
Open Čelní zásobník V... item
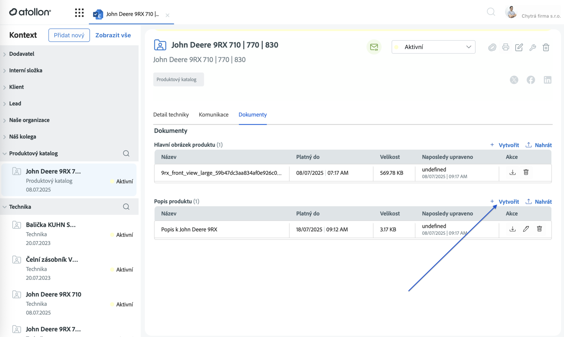(69, 269)
